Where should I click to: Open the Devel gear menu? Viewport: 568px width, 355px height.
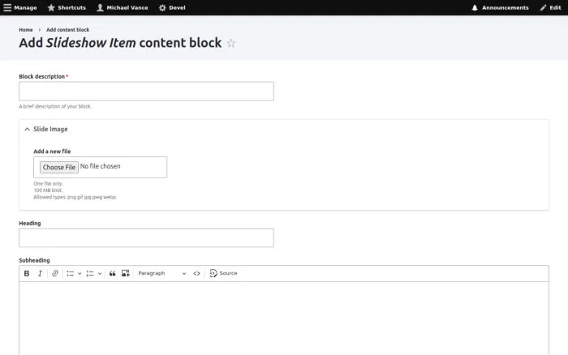(172, 7)
